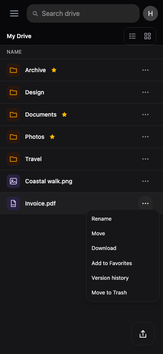Choose Download from the context menu
Image resolution: width=163 pixels, height=354 pixels.
pyautogui.click(x=123, y=248)
